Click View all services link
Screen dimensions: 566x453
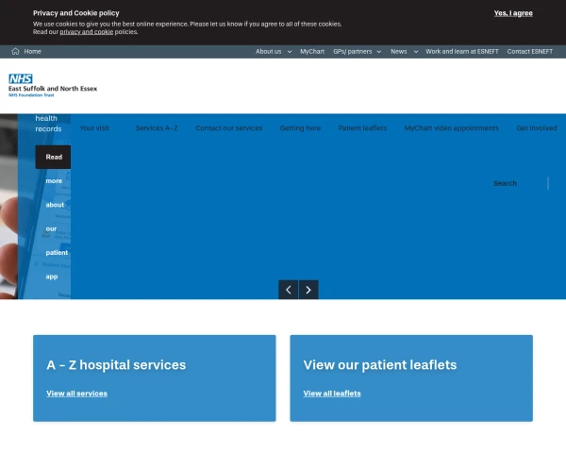(76, 394)
